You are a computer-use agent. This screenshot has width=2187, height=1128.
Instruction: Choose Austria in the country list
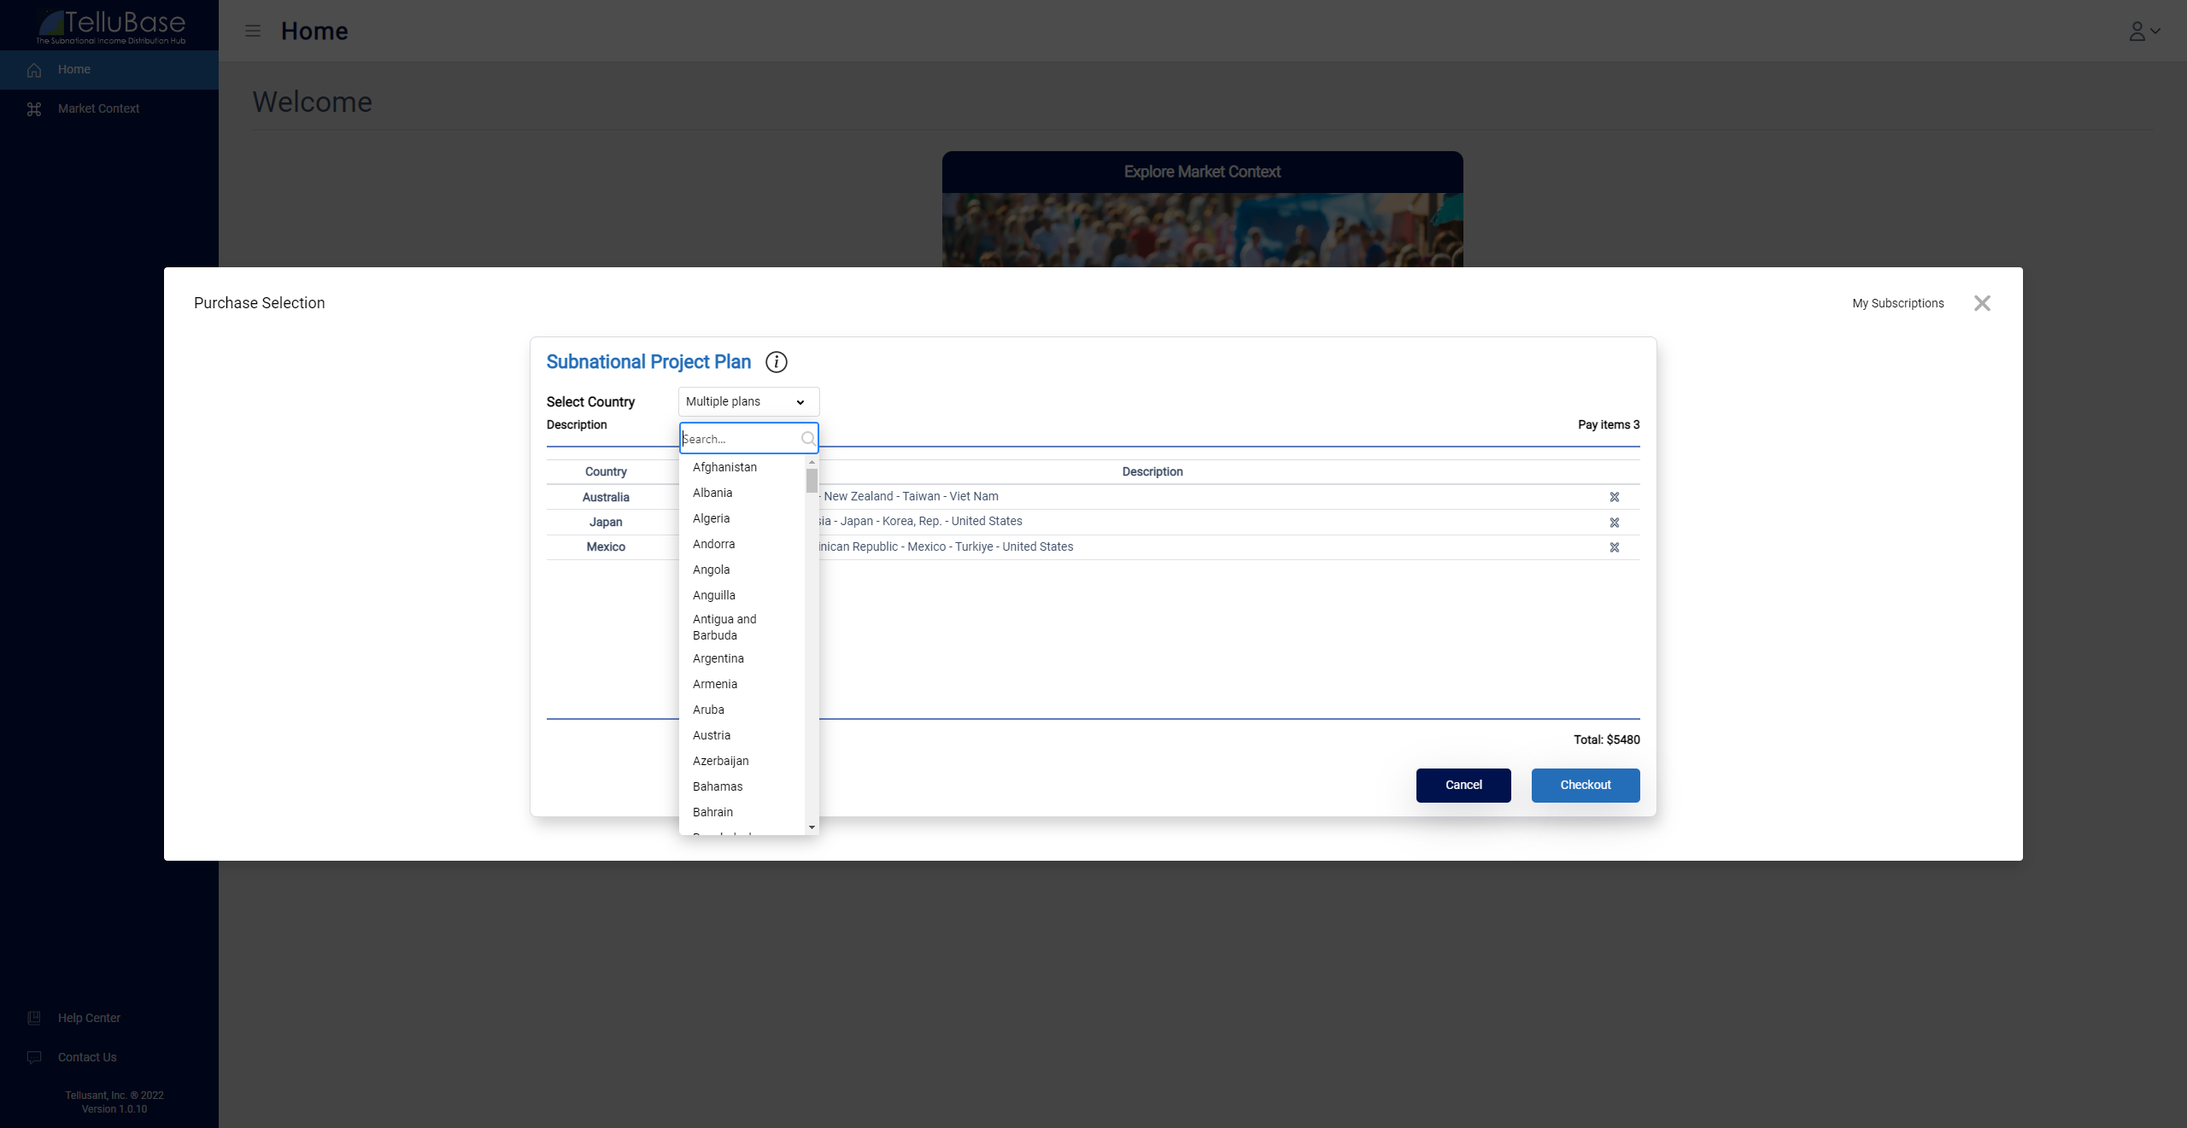click(x=712, y=735)
